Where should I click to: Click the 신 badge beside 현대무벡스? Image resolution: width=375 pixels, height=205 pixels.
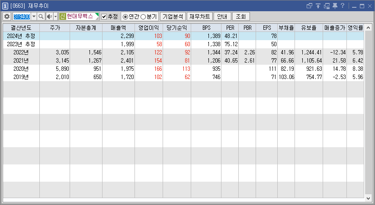tap(62, 16)
